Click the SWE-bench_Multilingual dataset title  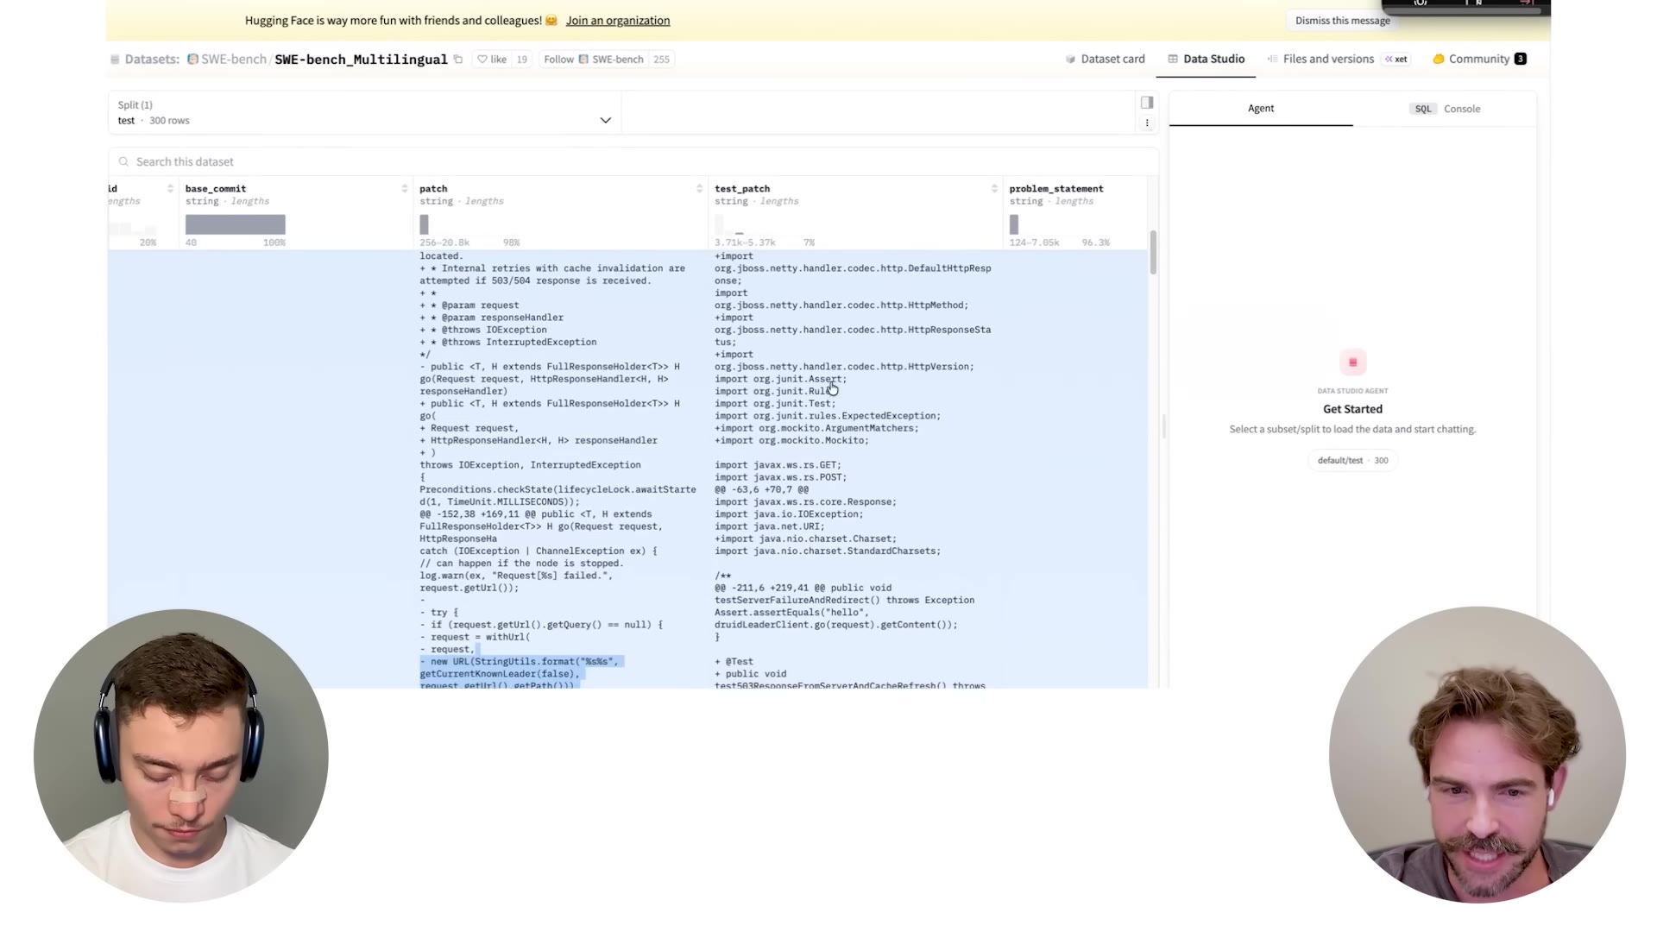click(361, 60)
